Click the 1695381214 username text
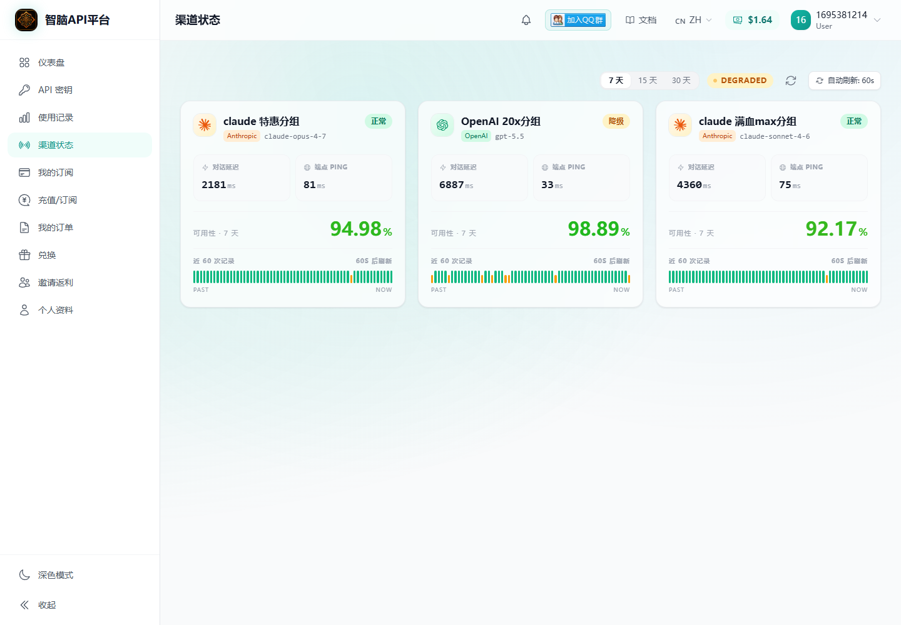 point(842,15)
